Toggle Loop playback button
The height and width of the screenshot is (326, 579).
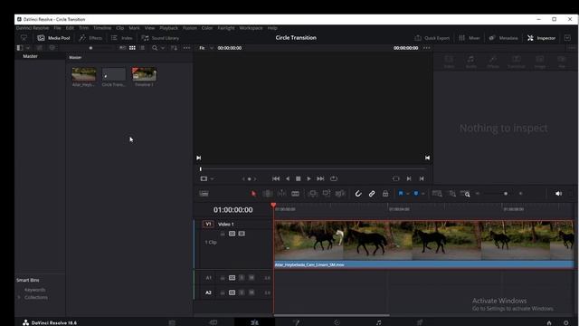334,178
